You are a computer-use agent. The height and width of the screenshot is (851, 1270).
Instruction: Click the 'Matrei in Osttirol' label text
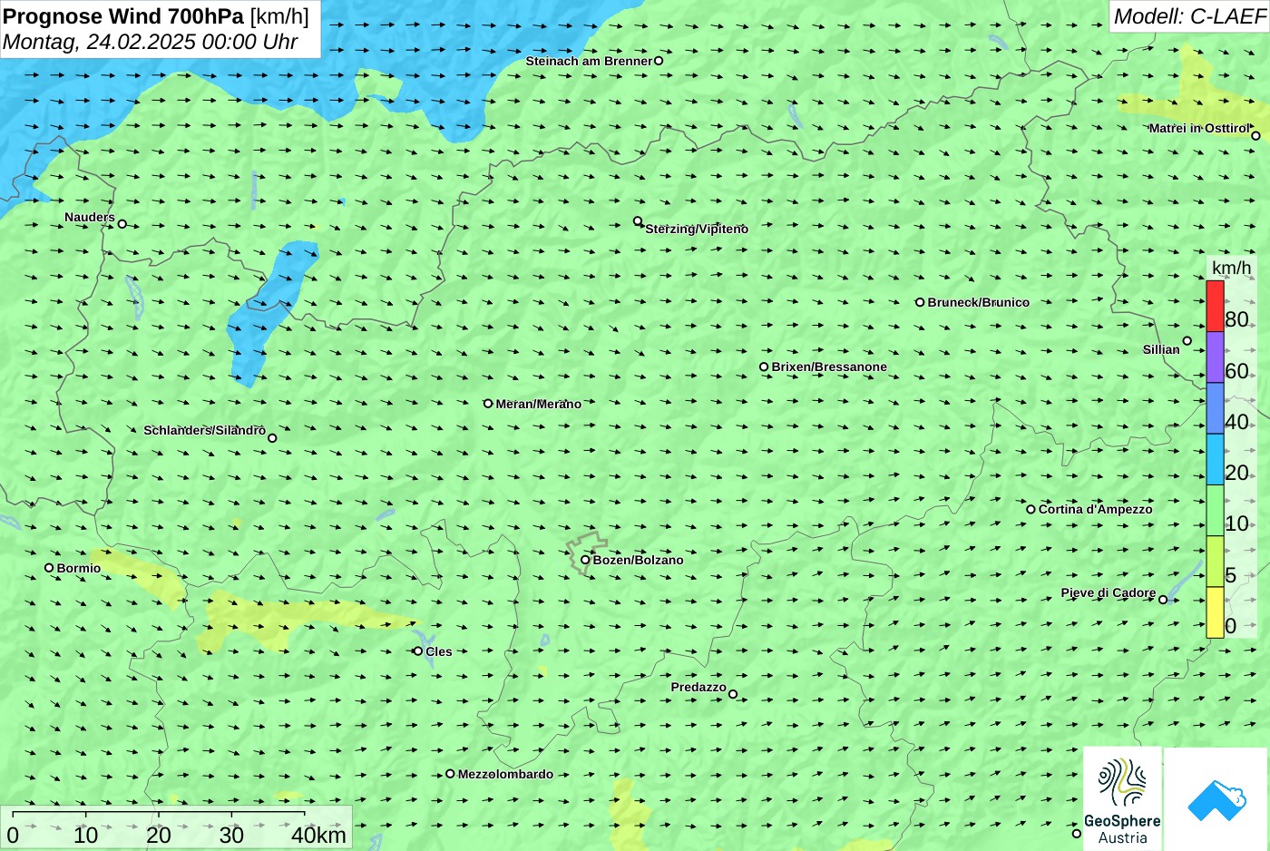(x=1199, y=128)
